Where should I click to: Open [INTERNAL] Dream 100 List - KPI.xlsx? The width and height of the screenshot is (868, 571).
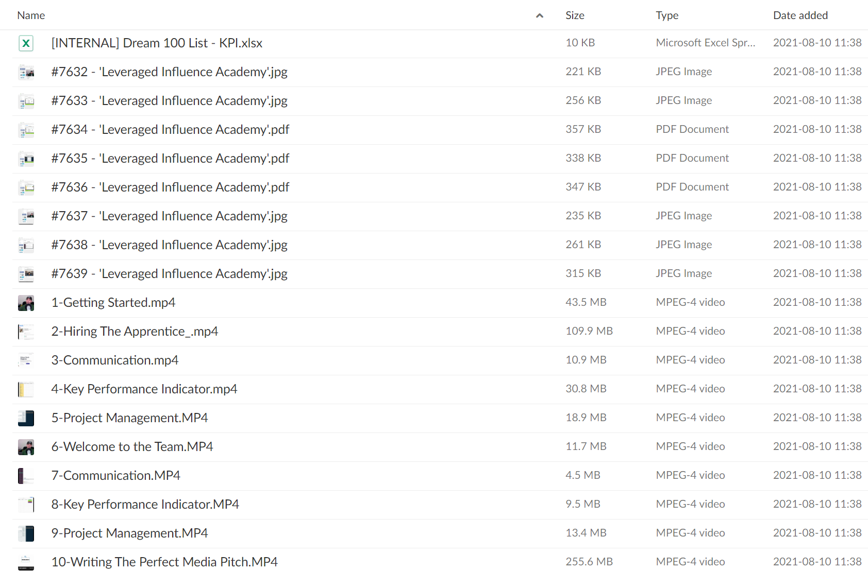[157, 43]
